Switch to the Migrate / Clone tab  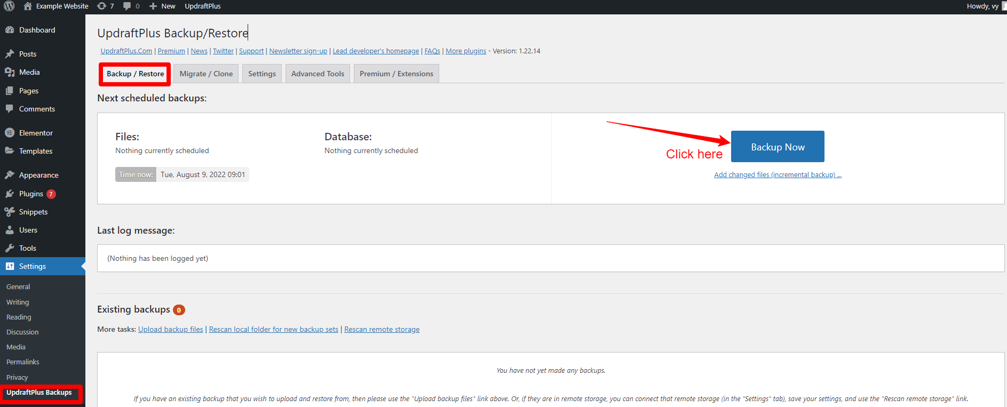coord(206,74)
